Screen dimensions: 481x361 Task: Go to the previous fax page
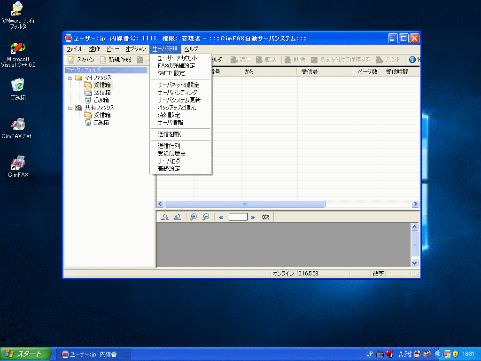tap(221, 217)
